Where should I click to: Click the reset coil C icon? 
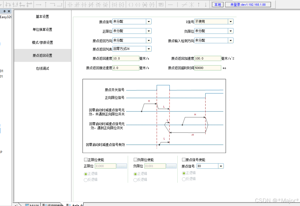122,5
